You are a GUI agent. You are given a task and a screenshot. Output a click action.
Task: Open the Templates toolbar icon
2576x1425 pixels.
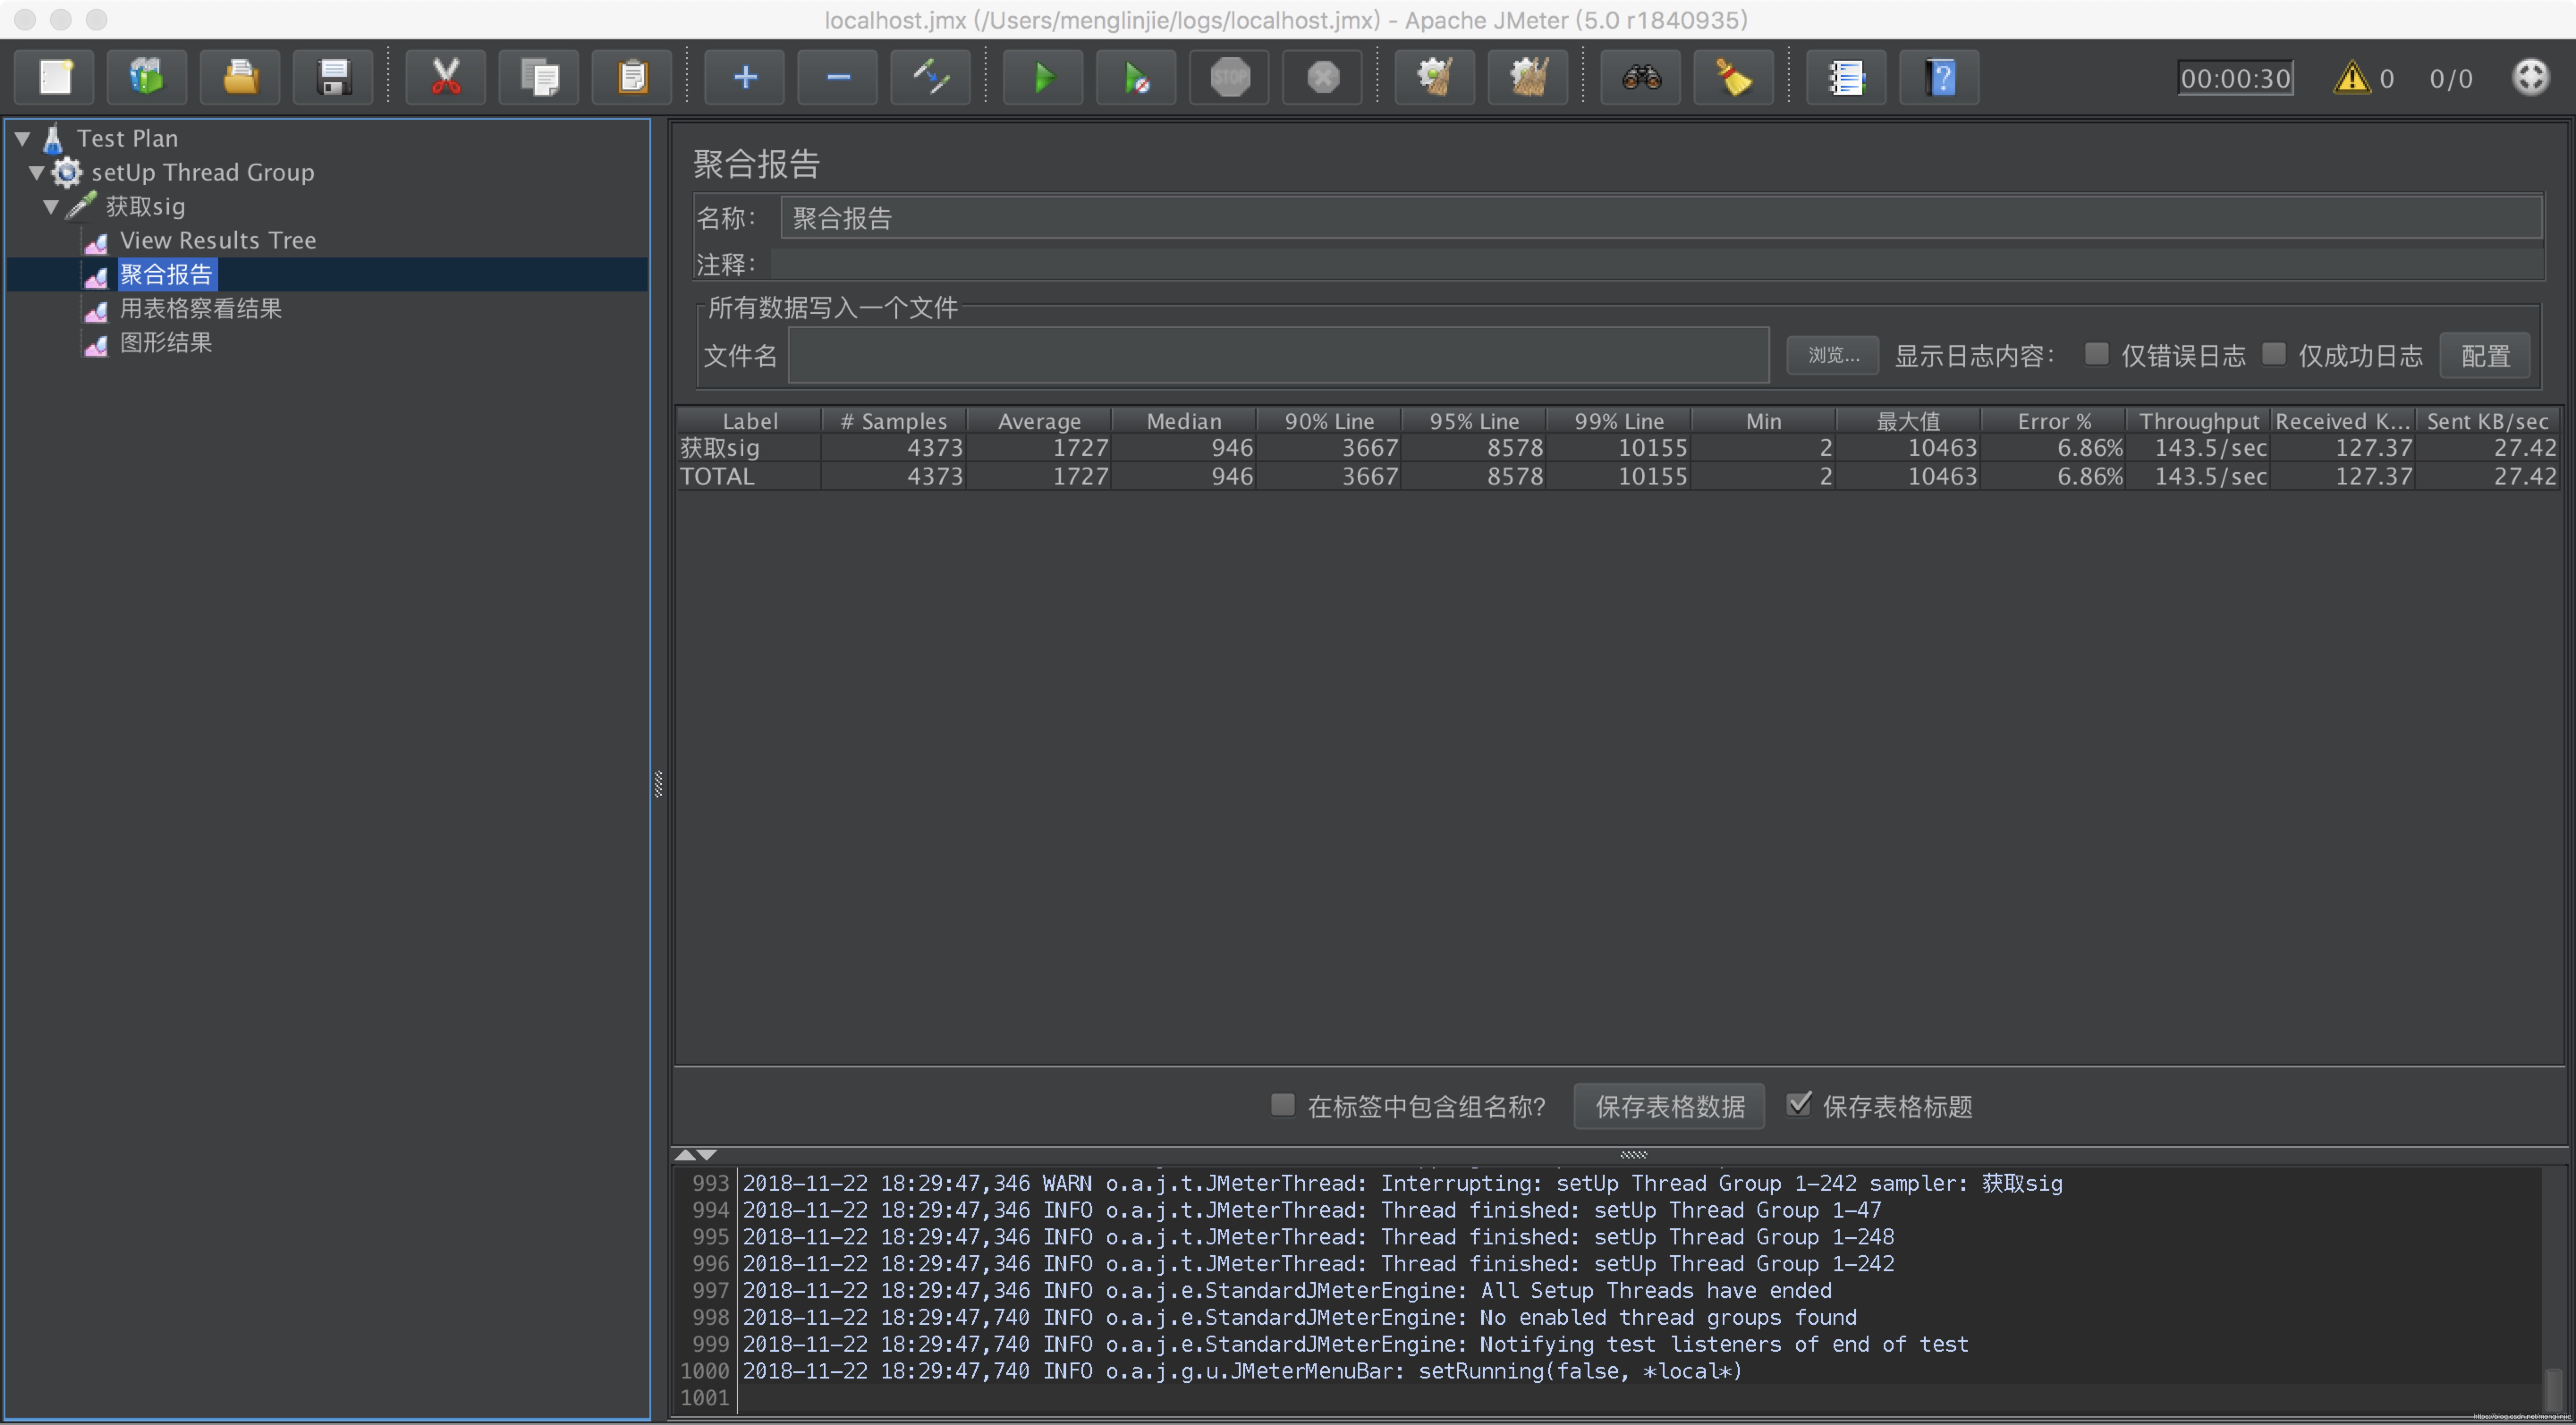pyautogui.click(x=147, y=77)
